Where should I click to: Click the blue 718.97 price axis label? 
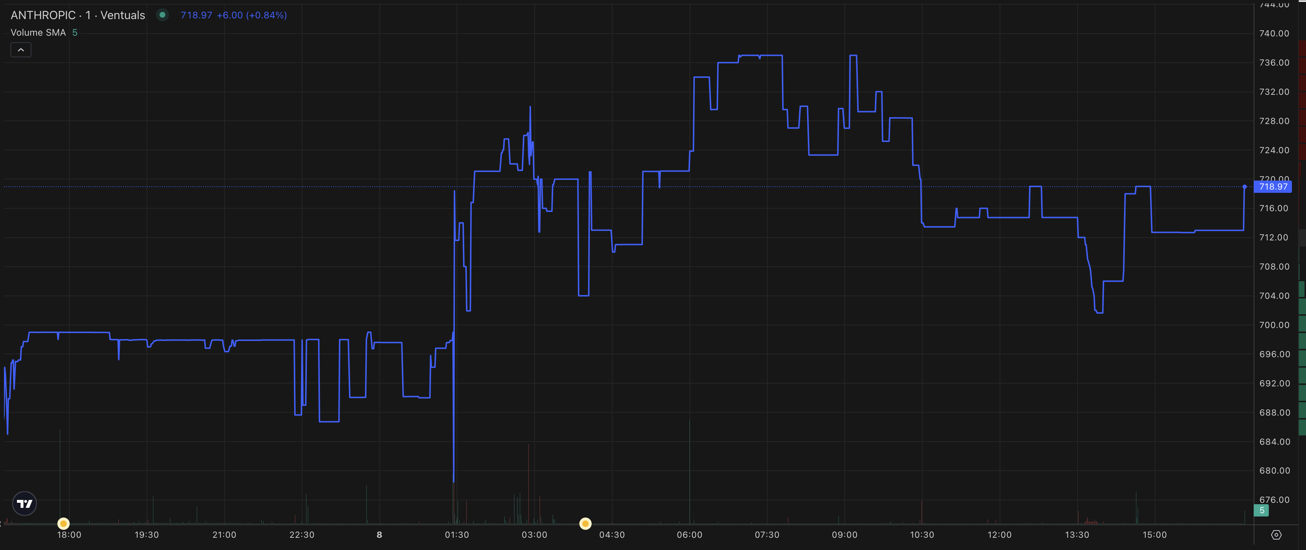[1273, 187]
